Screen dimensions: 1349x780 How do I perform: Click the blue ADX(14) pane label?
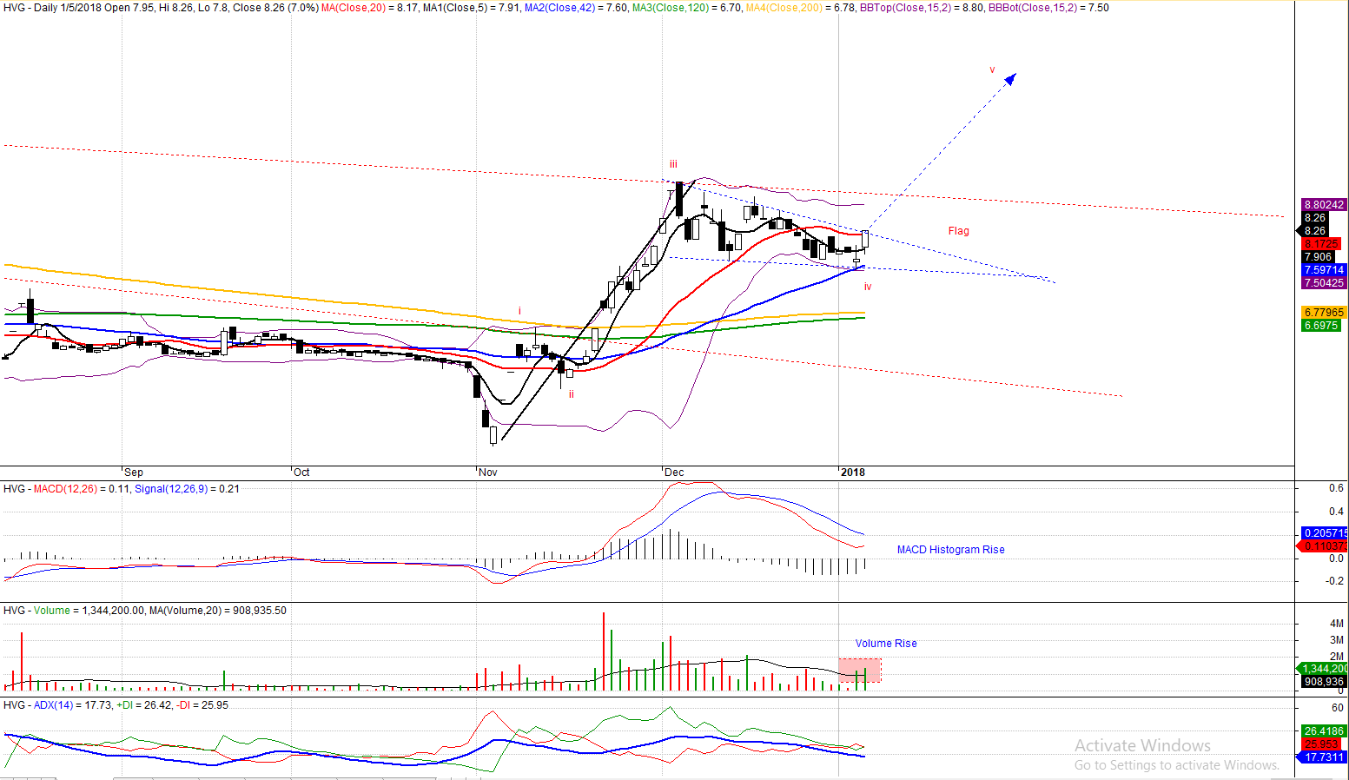point(52,705)
